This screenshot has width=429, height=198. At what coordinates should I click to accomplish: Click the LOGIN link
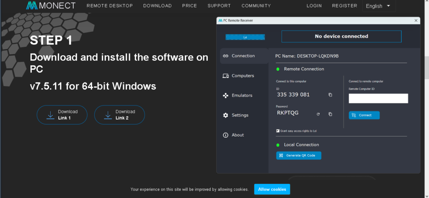[314, 6]
